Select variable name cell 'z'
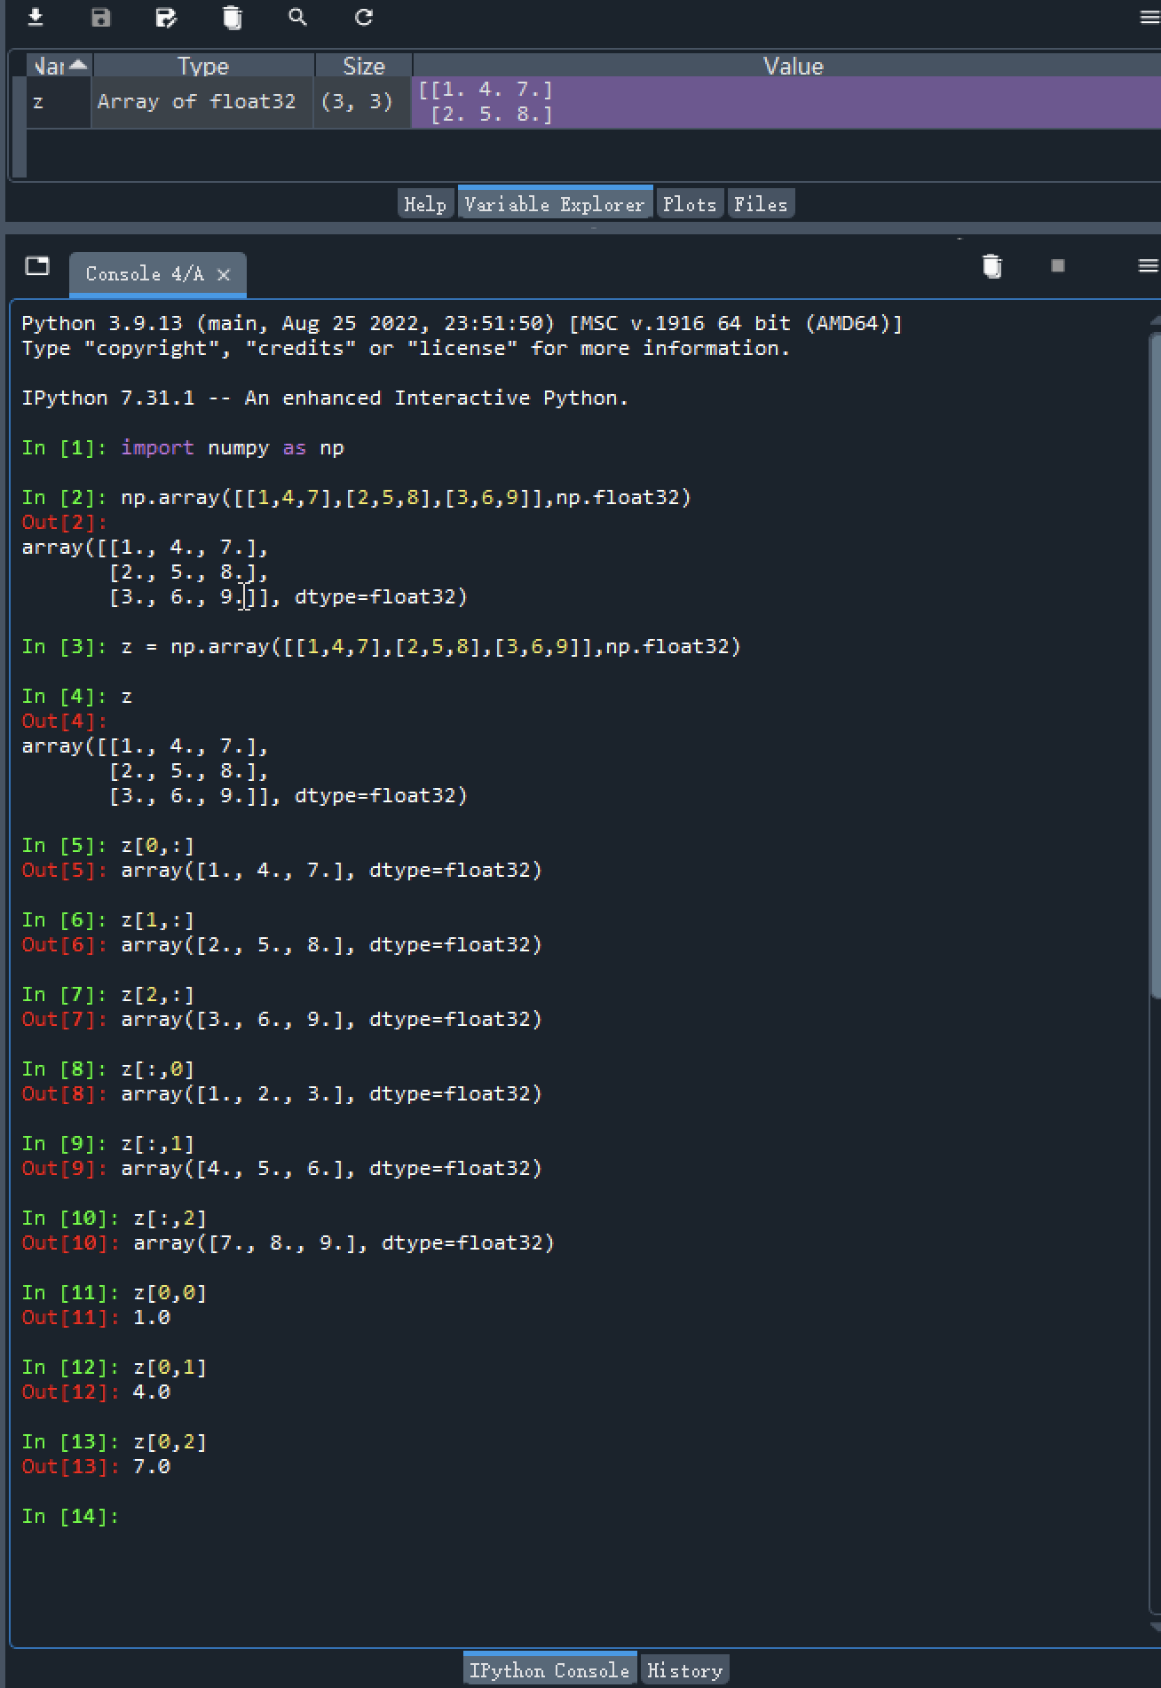Viewport: 1161px width, 1688px height. (59, 102)
